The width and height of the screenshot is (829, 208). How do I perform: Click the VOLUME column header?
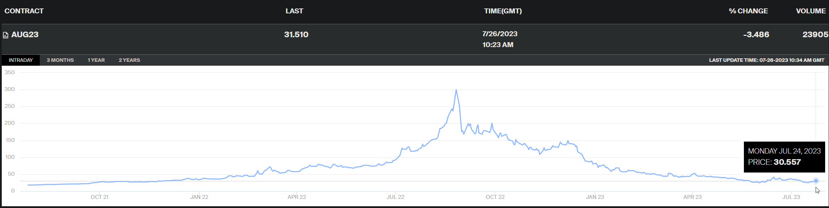[x=810, y=11]
